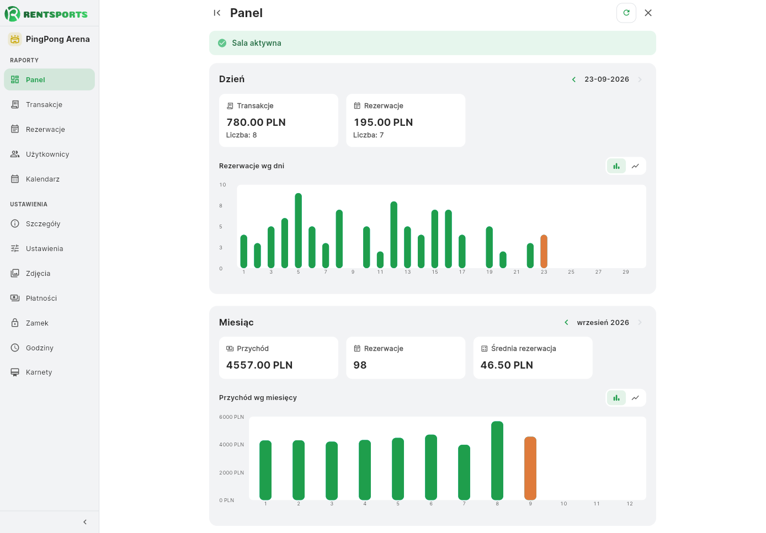
Task: Click the Ustawienia sliders icon
Action: pyautogui.click(x=15, y=248)
